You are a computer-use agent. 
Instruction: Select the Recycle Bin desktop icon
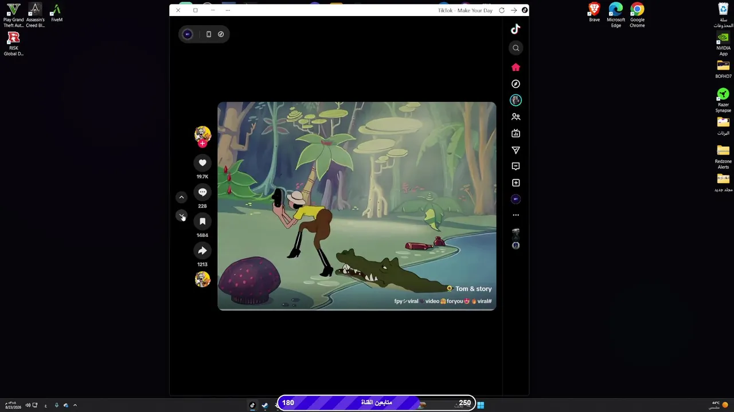point(723,15)
